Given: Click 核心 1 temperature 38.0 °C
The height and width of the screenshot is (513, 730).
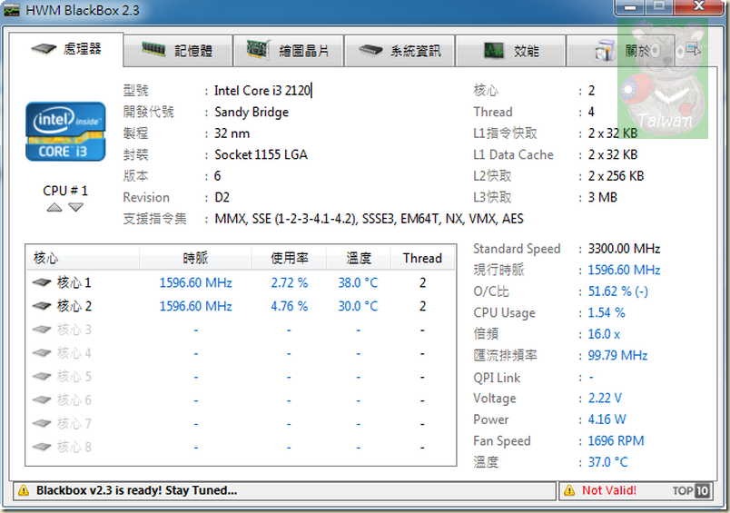Looking at the screenshot, I should (x=358, y=282).
